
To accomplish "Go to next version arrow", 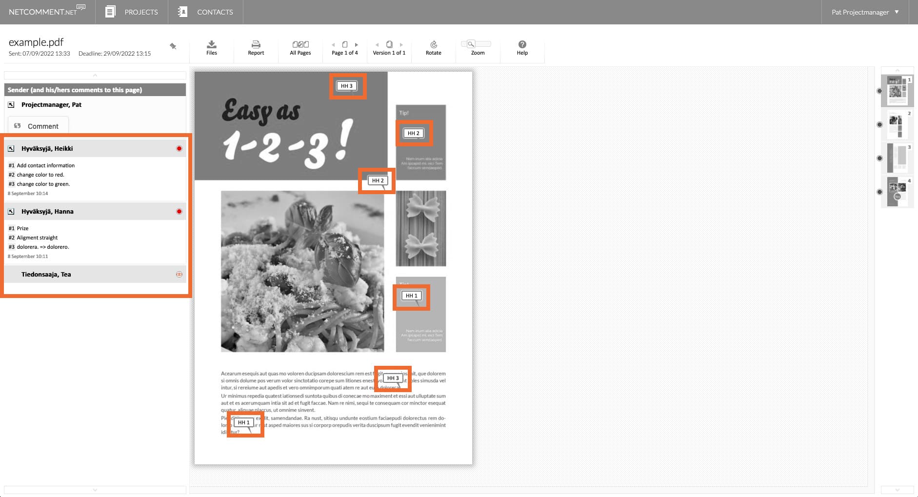I will pos(401,44).
